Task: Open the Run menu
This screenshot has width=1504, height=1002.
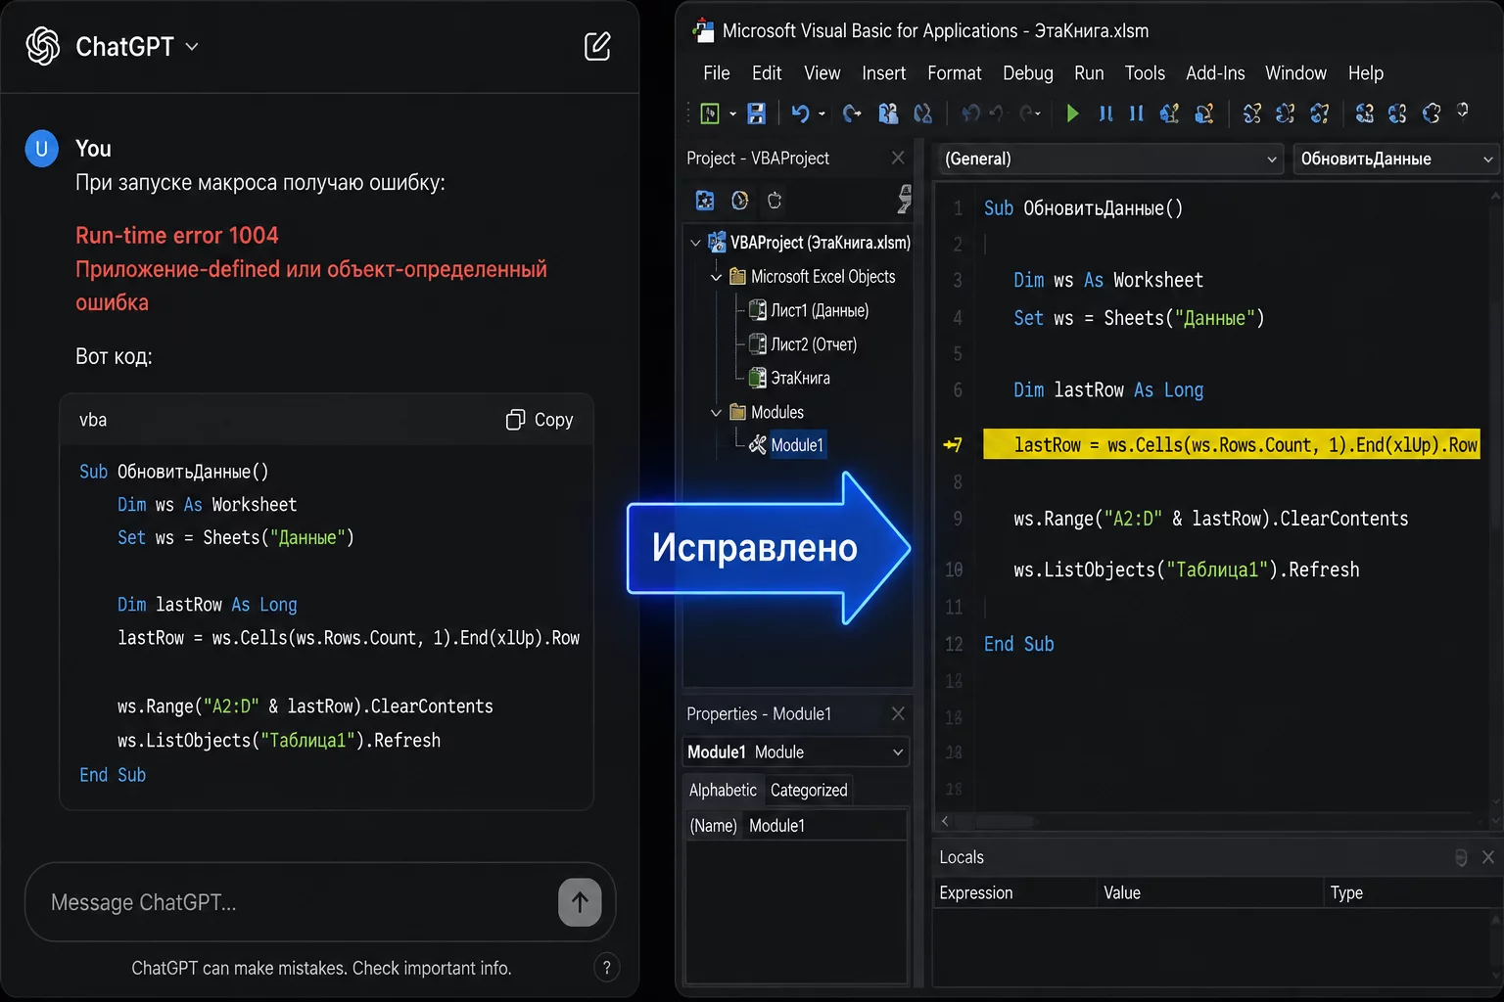Action: (x=1089, y=73)
